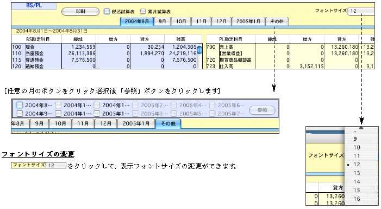Select the 10月 tab in the top panel
The height and width of the screenshot is (209, 381).
[x=181, y=21]
